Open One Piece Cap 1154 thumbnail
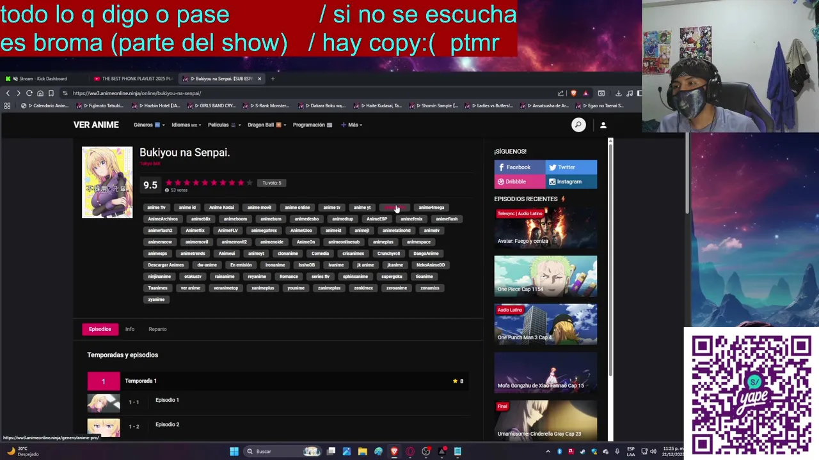Image resolution: width=819 pixels, height=460 pixels. click(545, 276)
